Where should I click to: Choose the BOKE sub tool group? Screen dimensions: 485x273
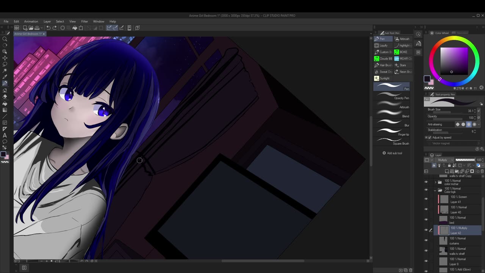[402, 52]
